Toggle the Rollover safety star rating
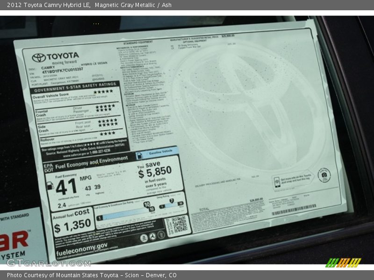 pyautogui.click(x=107, y=134)
